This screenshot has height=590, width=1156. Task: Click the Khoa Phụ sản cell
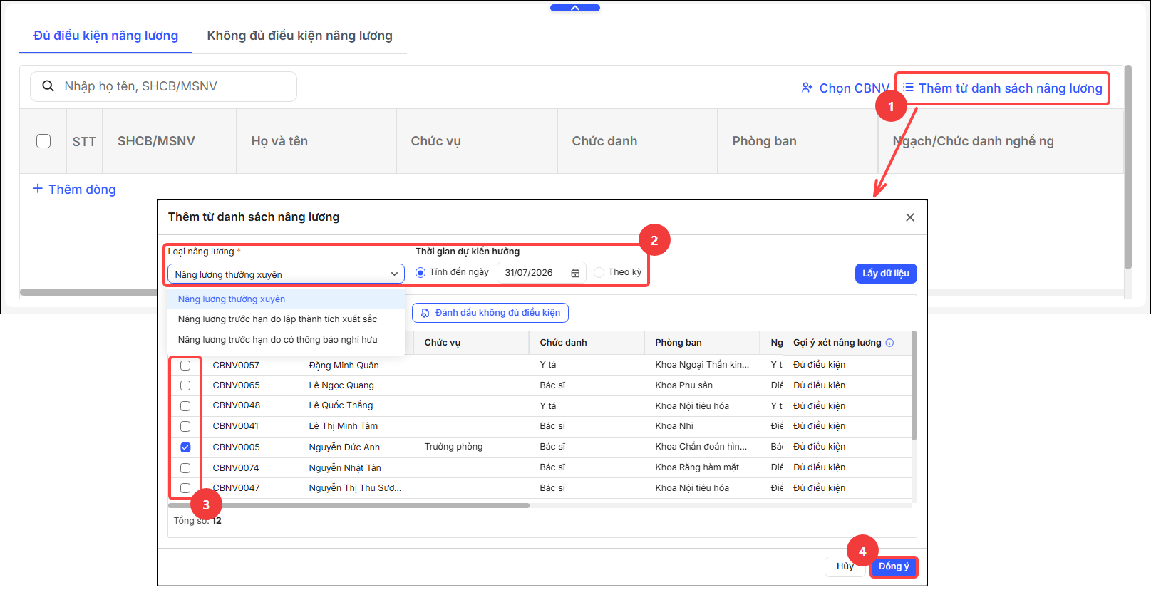pyautogui.click(x=684, y=385)
